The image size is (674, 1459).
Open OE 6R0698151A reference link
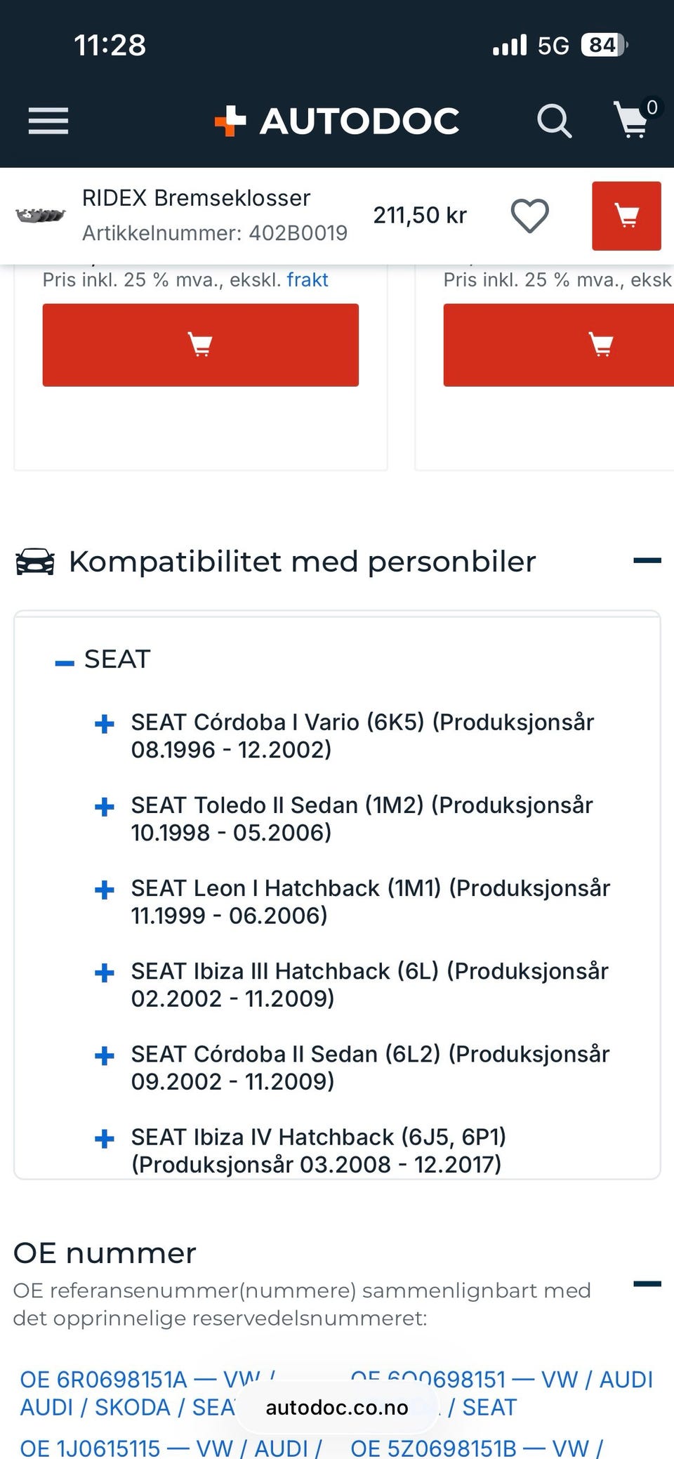pyautogui.click(x=105, y=1380)
